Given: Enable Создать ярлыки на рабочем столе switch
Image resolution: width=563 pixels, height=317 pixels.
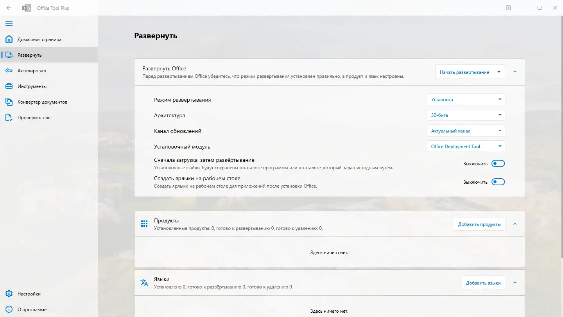Looking at the screenshot, I should [x=498, y=182].
